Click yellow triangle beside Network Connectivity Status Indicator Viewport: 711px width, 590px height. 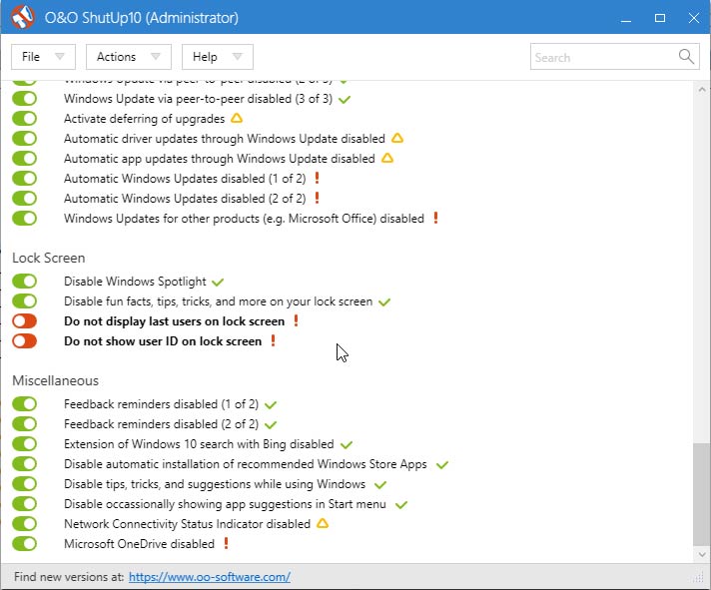pyautogui.click(x=323, y=523)
